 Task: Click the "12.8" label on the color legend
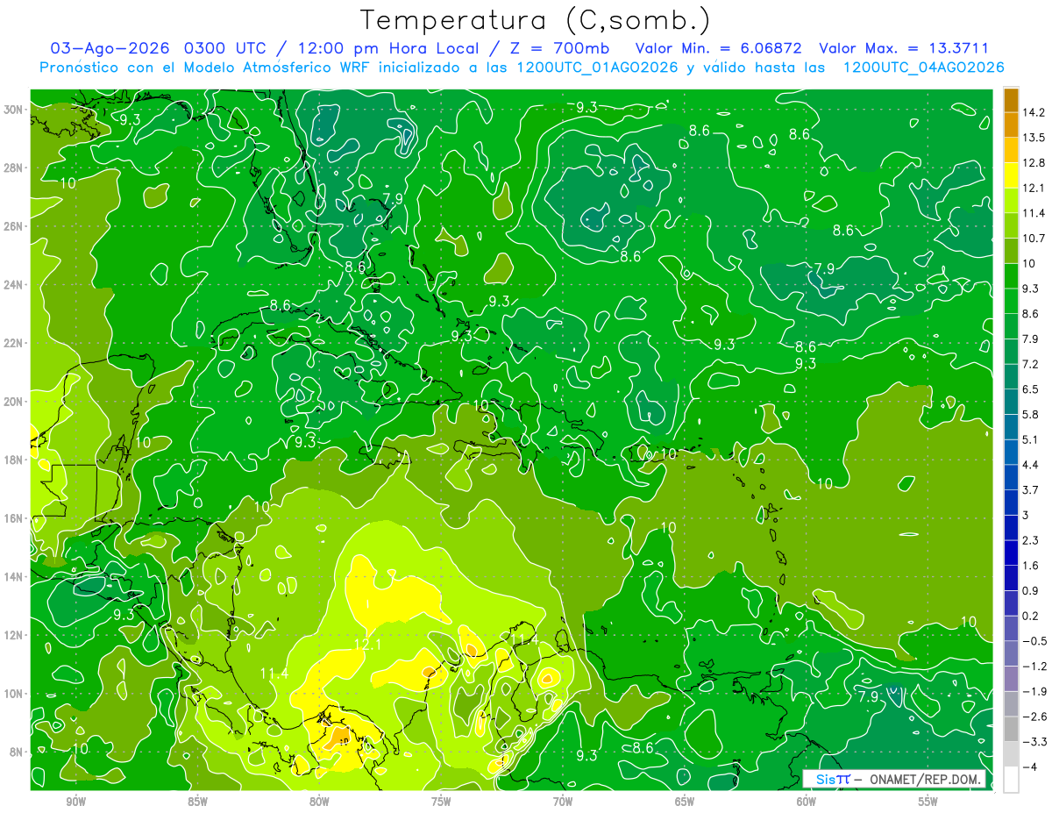(x=1034, y=162)
